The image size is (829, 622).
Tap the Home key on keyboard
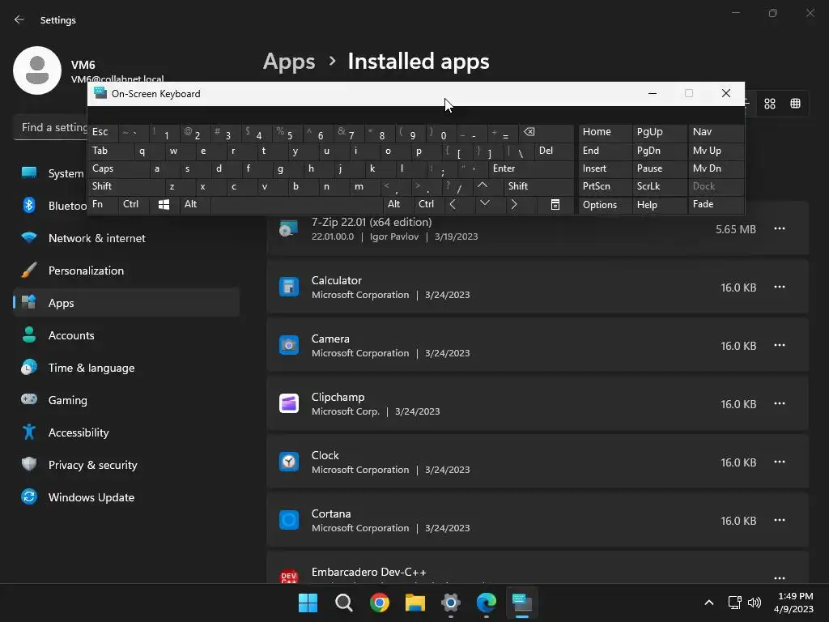point(606,132)
